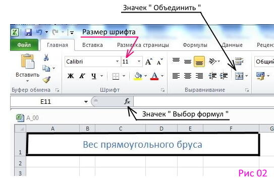Click the Insert Function fx icon
The height and width of the screenshot is (183, 274).
(127, 101)
